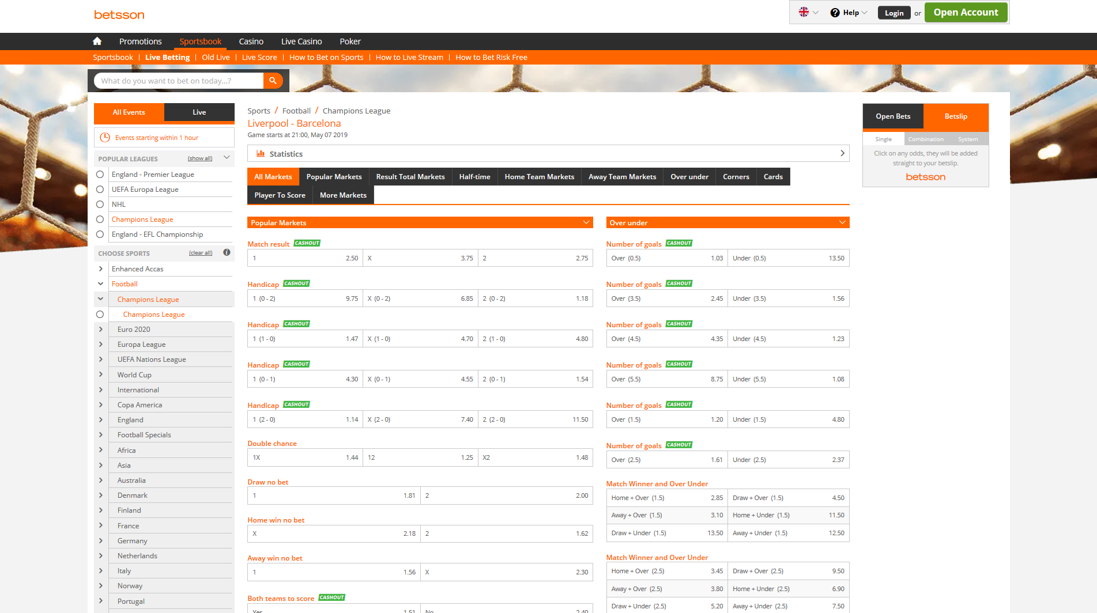
Task: Select Handicap 2 (0 - 2) odds 1.18
Action: (536, 298)
